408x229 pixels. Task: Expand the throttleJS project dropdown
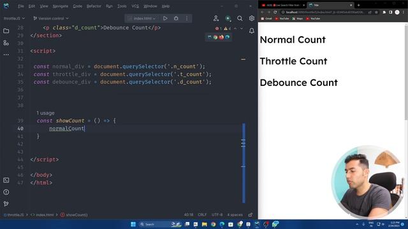14,18
